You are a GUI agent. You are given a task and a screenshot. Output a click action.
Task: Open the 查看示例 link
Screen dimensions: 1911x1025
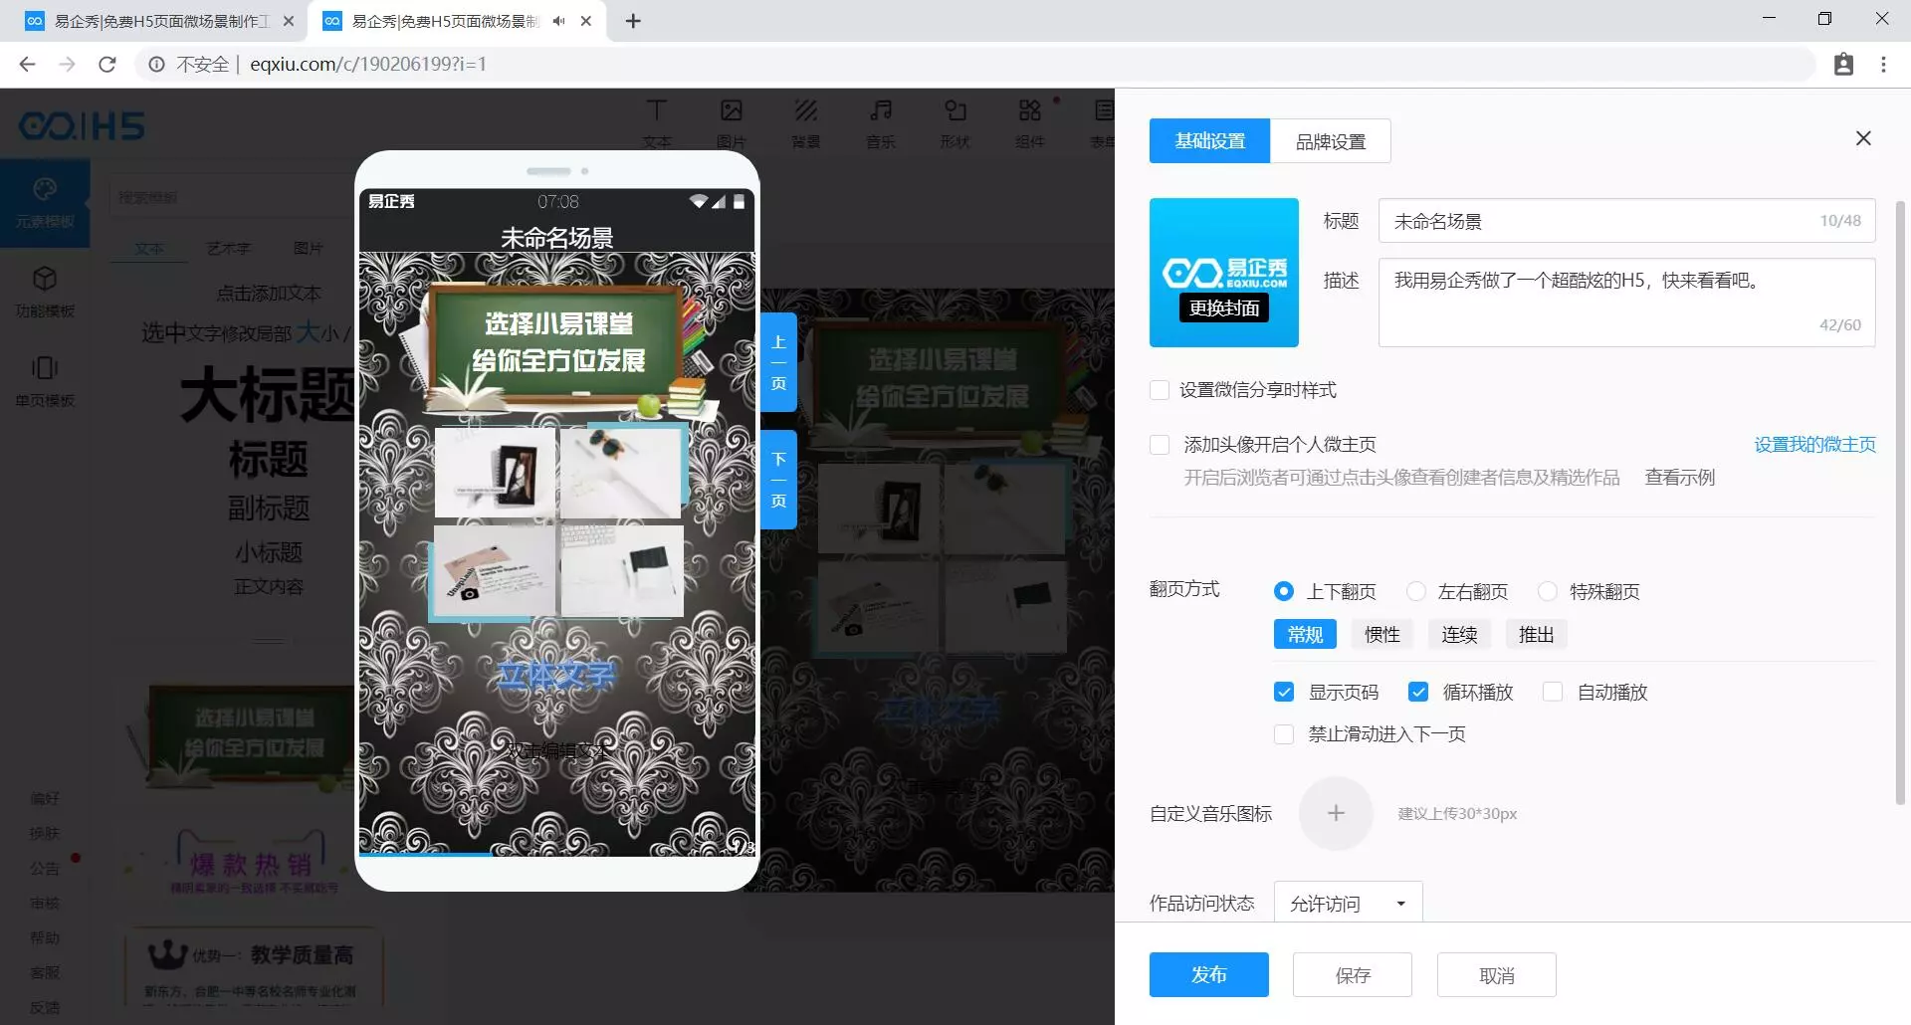[1679, 478]
